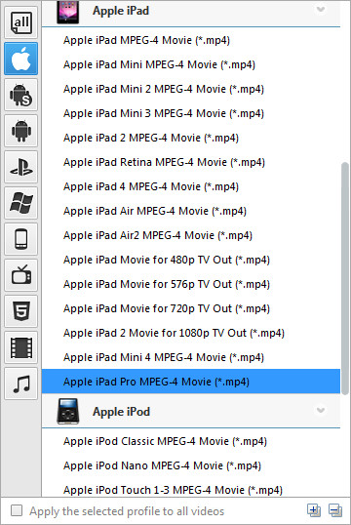Image resolution: width=351 pixels, height=525 pixels.
Task: Enable Apply the selected profile to all videos
Action: [x=17, y=511]
